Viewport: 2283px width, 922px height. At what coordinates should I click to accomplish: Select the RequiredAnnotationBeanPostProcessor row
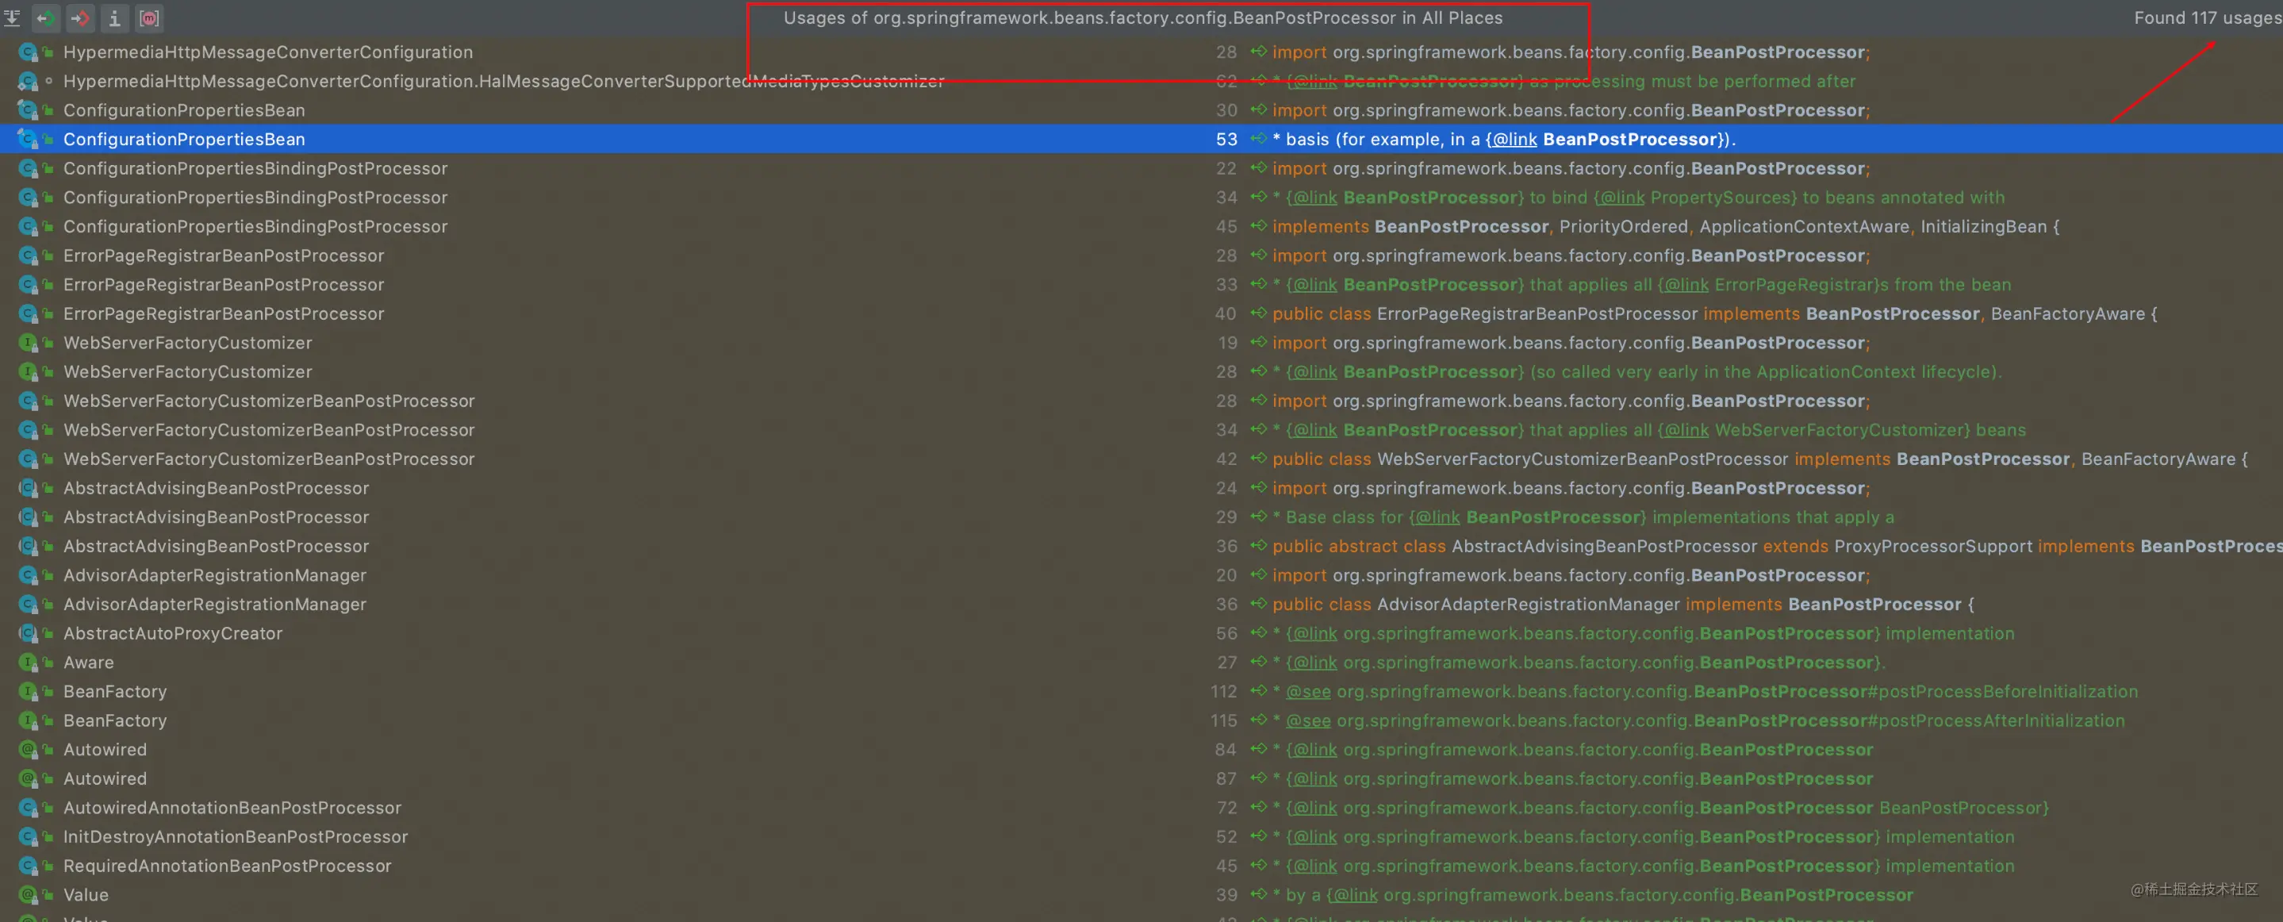227,866
